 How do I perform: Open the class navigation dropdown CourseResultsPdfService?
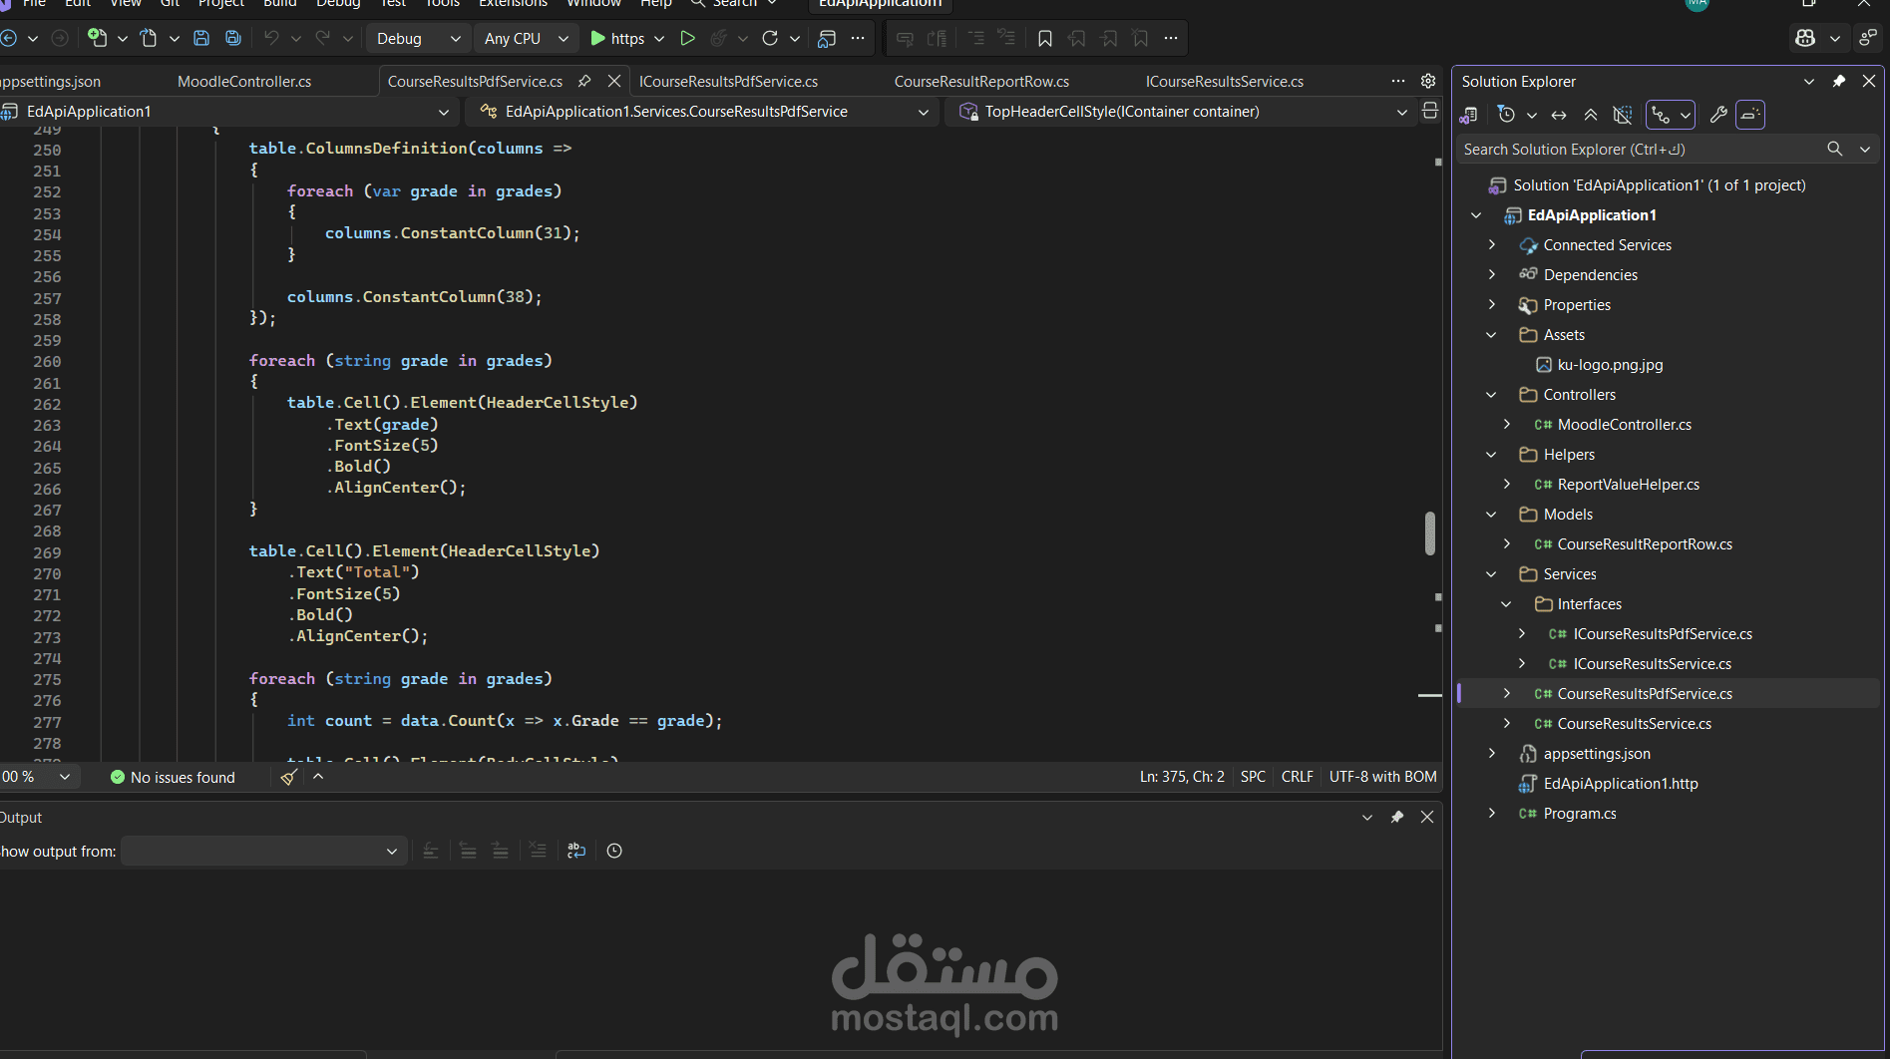[703, 111]
